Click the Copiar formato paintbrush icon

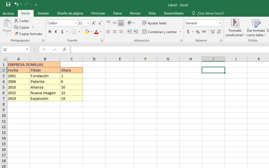point(16,34)
